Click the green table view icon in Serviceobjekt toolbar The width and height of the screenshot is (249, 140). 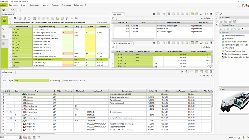[x=58, y=18]
